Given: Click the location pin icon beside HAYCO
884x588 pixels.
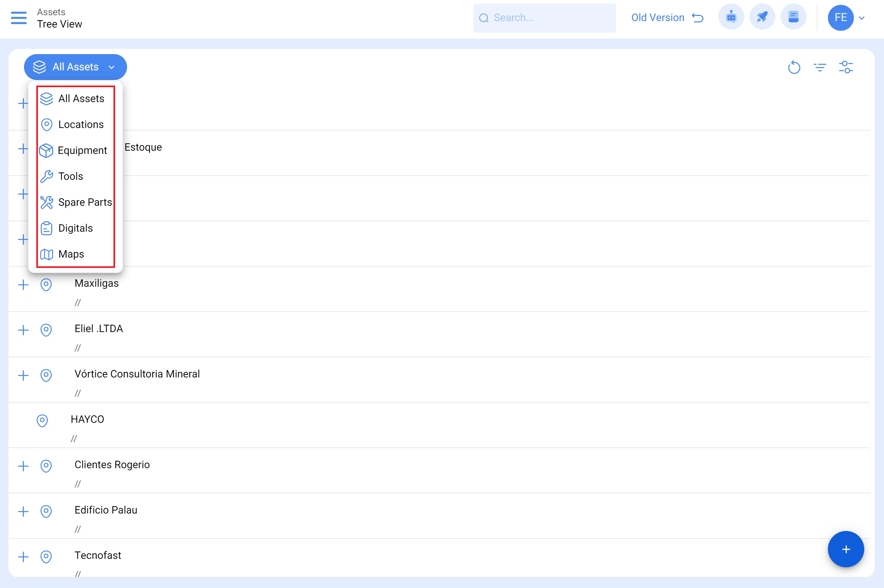Looking at the screenshot, I should tap(42, 421).
